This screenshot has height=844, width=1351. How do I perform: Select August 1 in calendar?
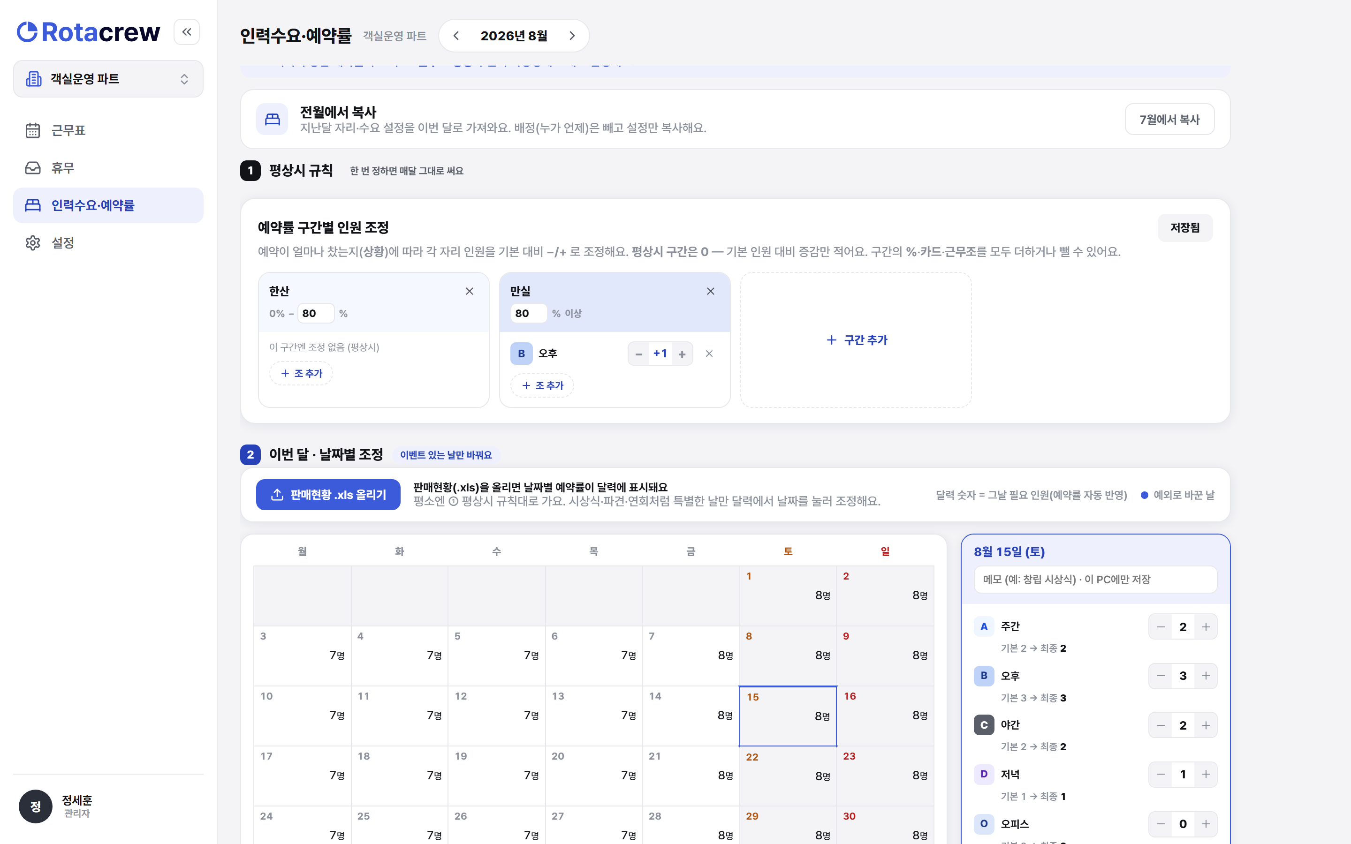(788, 595)
